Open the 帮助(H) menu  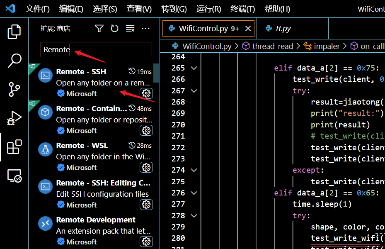[277, 9]
